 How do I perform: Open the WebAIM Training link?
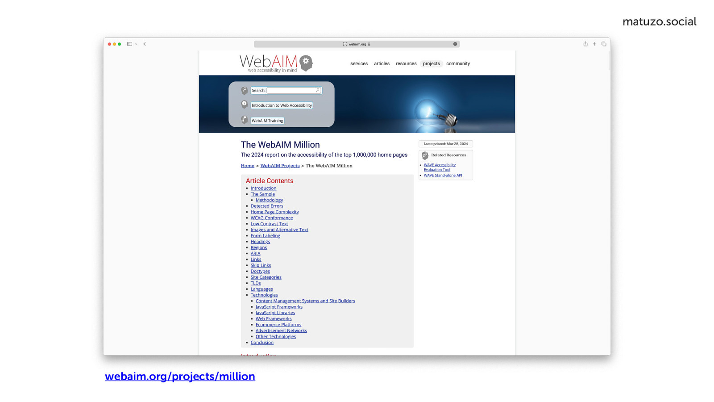tap(267, 121)
